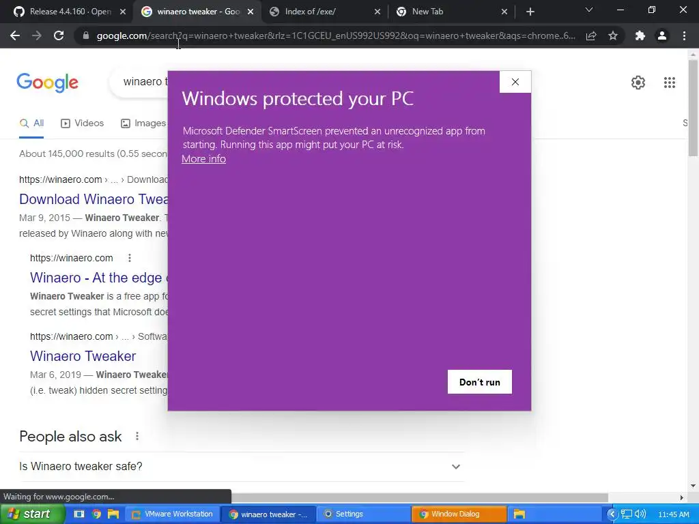Select the Videos search tab
Screen dimensions: 699x524
click(x=82, y=123)
